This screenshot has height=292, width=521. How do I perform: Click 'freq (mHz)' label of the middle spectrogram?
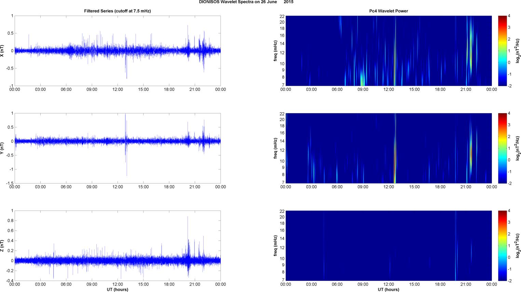[x=275, y=148]
